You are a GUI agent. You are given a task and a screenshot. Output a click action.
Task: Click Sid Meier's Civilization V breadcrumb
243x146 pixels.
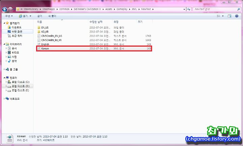click(x=87, y=9)
